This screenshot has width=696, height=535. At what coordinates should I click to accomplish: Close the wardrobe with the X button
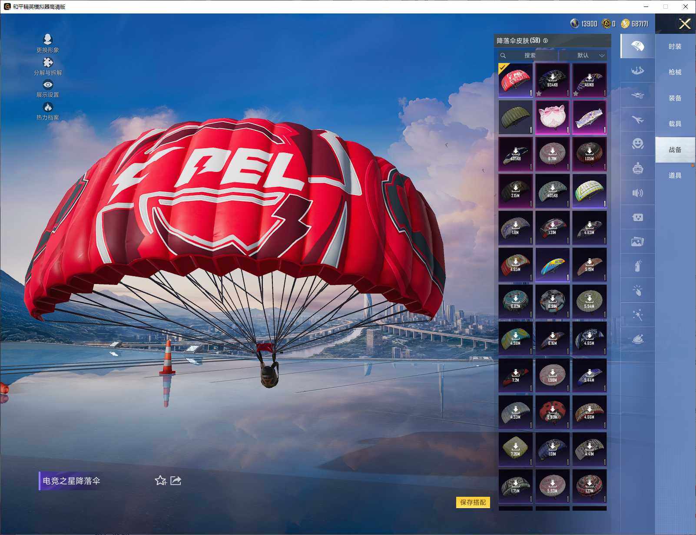(685, 24)
